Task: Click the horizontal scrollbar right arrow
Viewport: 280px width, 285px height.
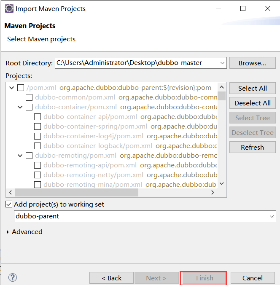Action: pos(213,193)
